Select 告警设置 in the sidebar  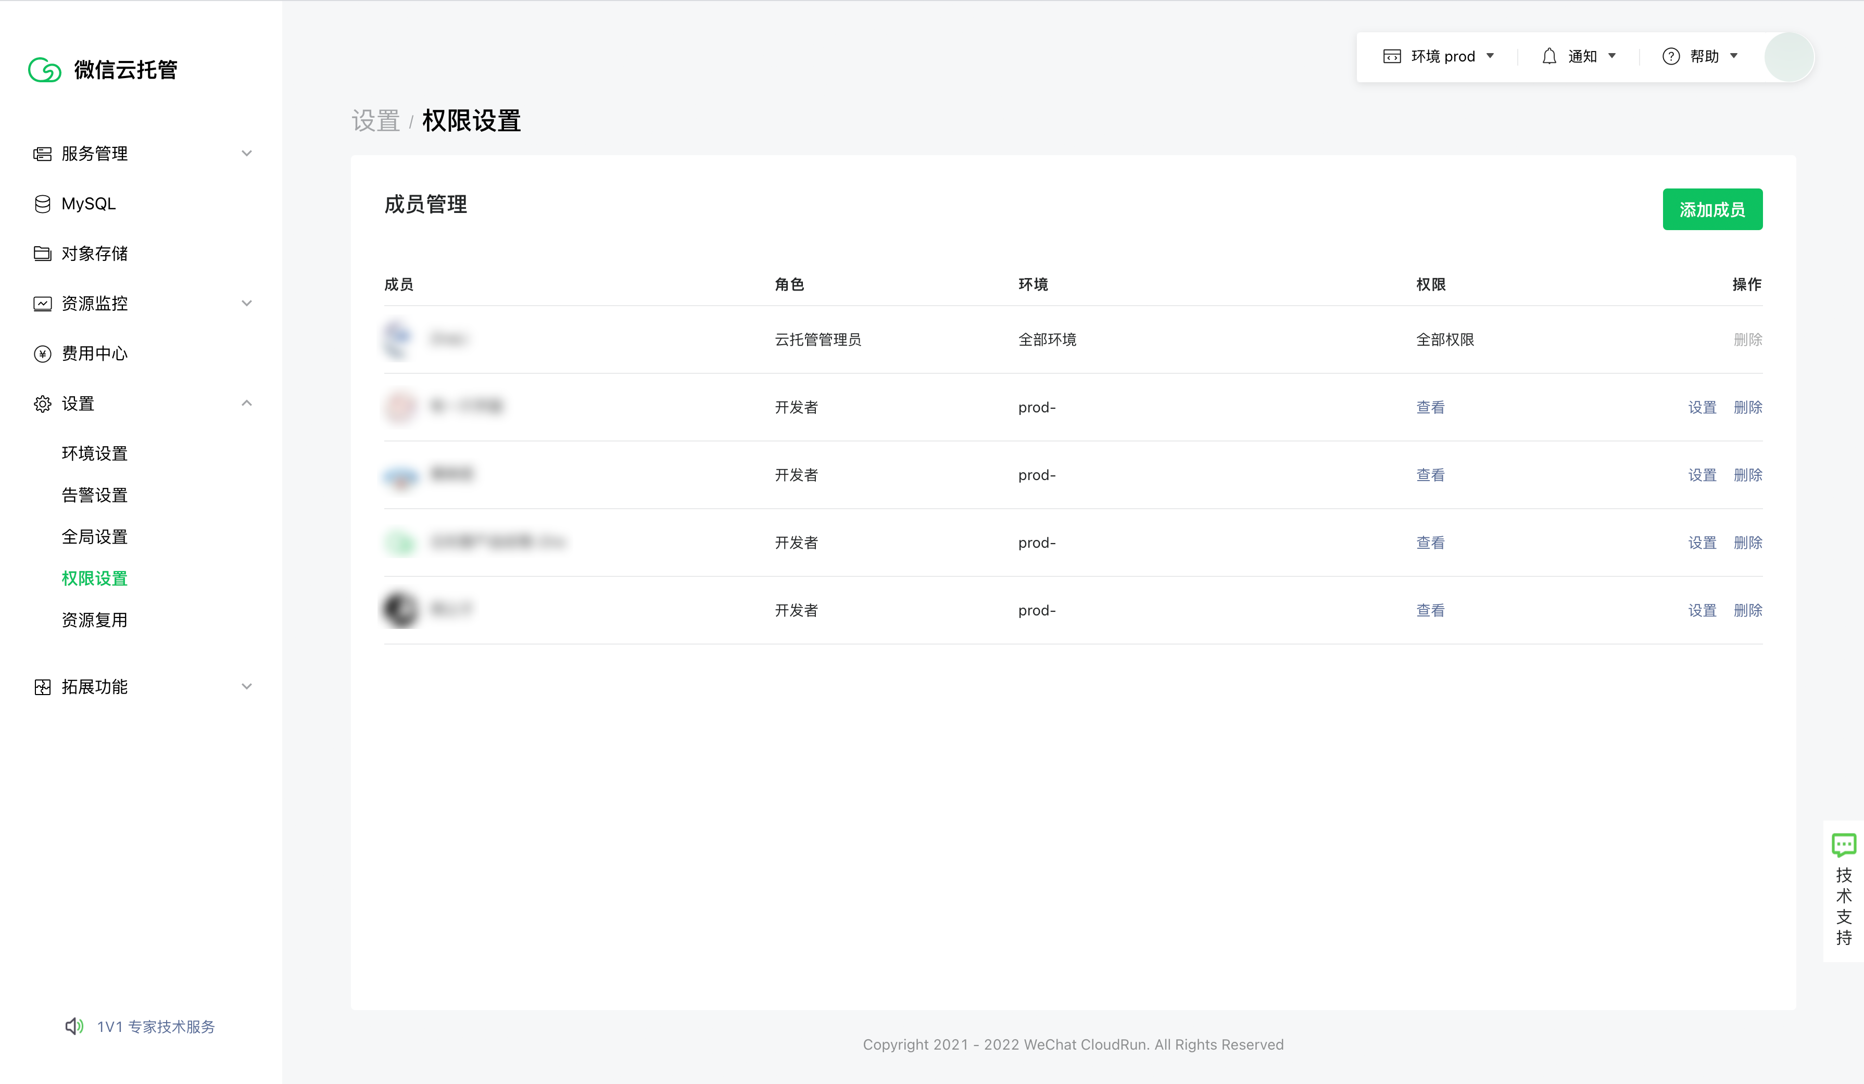point(95,495)
